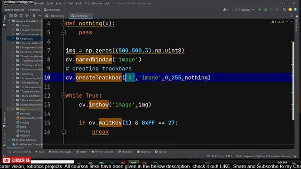Click the 'opencv tutorials' breadcrumb in navigation bar
This screenshot has width=301, height=169.
[x=14, y=9]
